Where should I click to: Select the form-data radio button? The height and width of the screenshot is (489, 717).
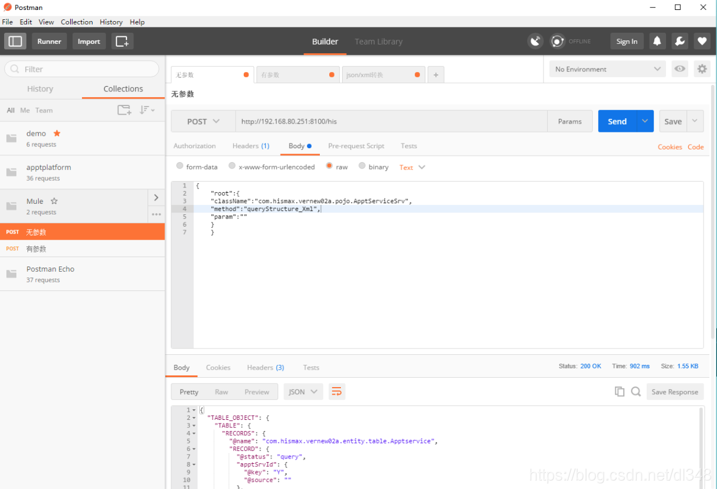180,166
